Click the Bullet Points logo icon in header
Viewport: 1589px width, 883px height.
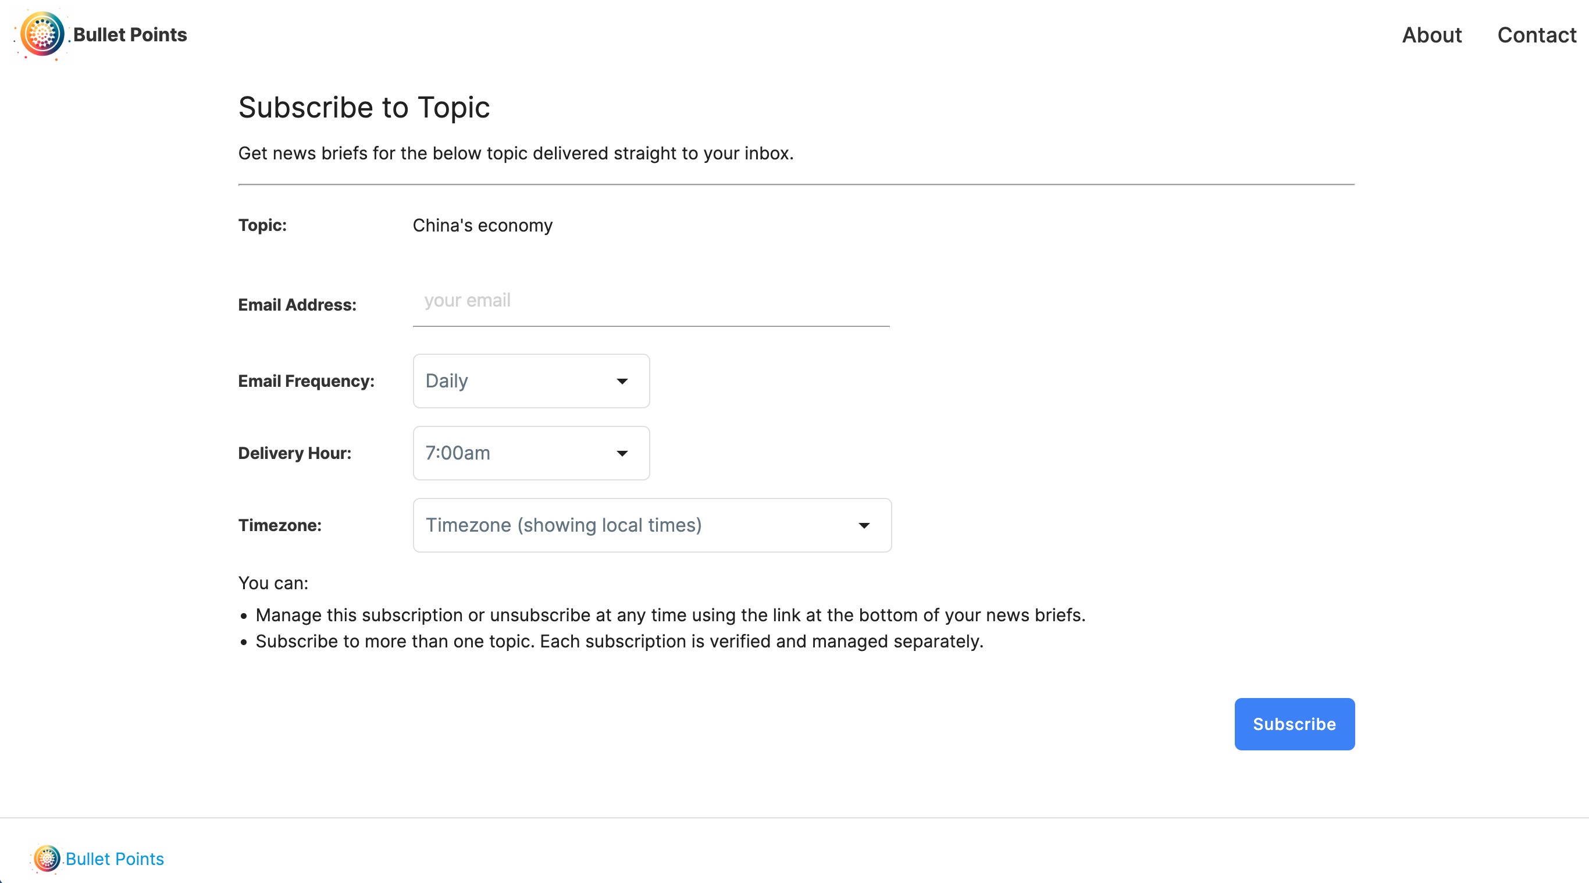coord(42,34)
